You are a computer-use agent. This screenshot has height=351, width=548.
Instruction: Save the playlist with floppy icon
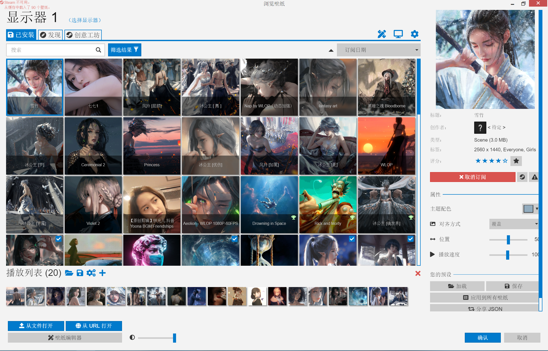pos(80,273)
